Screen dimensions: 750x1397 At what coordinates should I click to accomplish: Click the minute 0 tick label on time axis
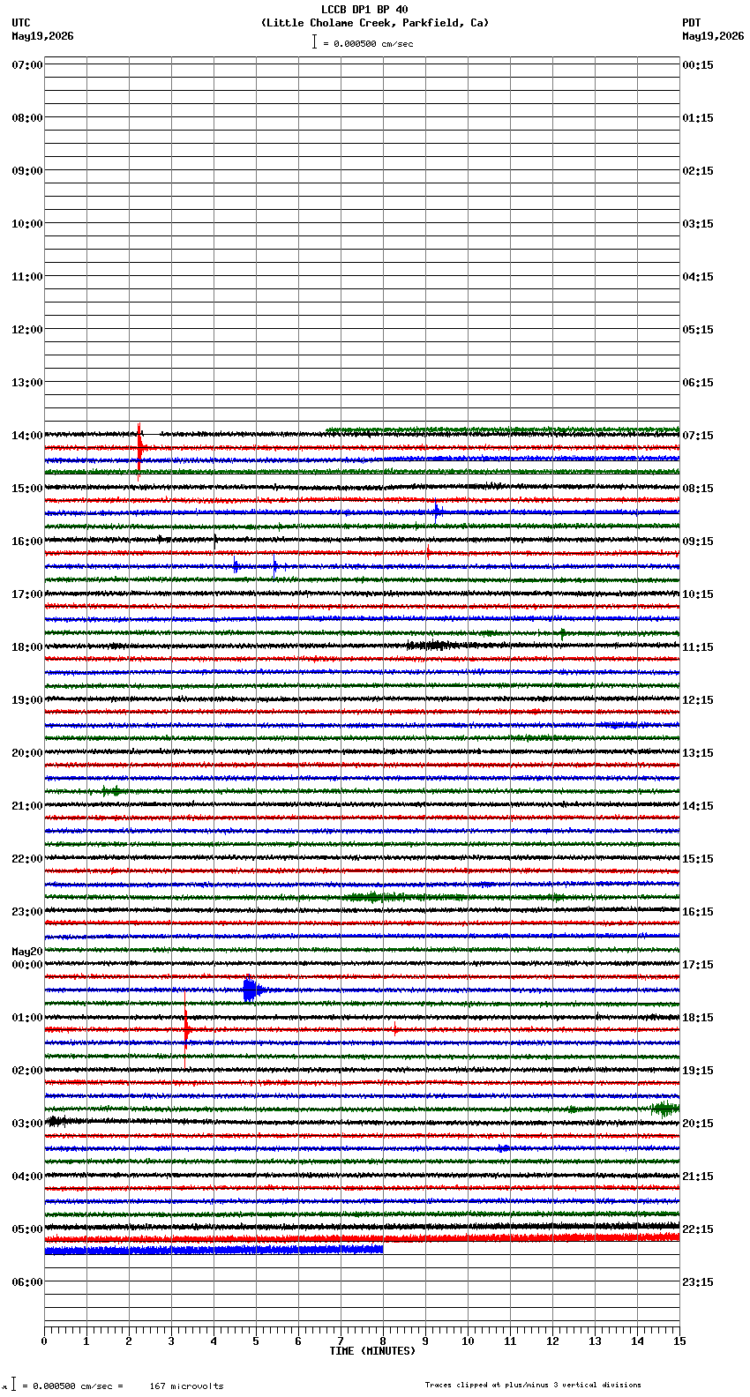pyautogui.click(x=44, y=1341)
